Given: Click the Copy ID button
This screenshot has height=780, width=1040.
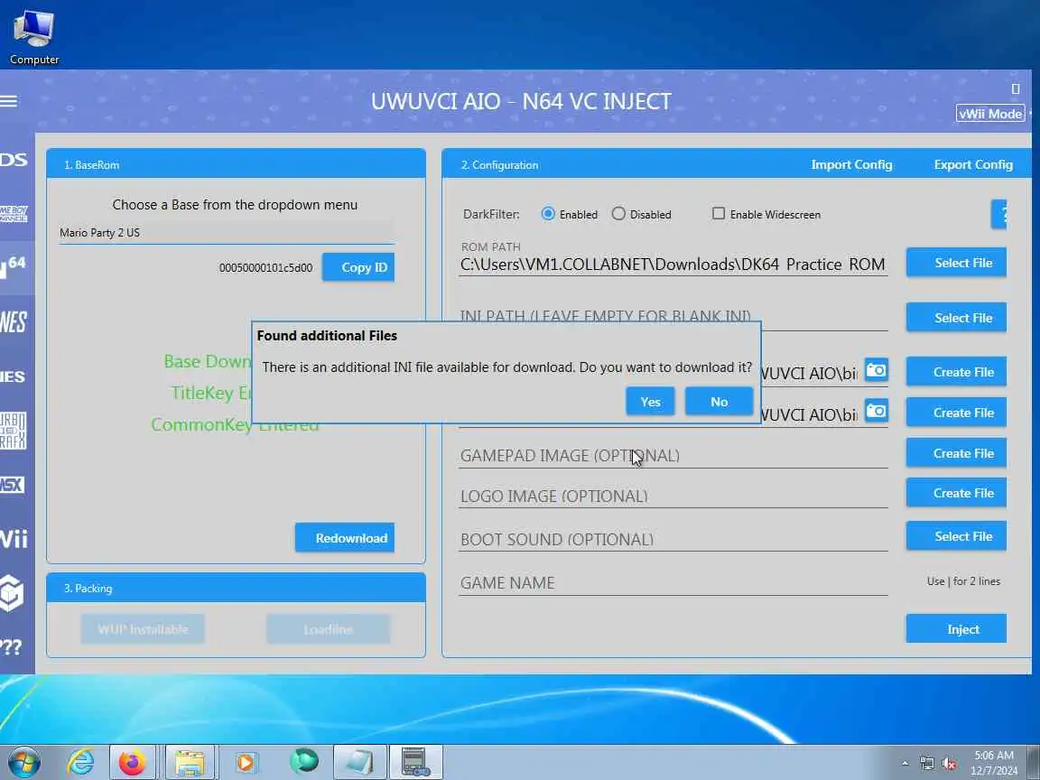Looking at the screenshot, I should 358,267.
